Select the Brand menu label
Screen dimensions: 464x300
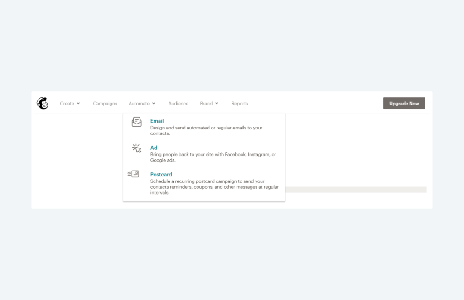click(206, 104)
